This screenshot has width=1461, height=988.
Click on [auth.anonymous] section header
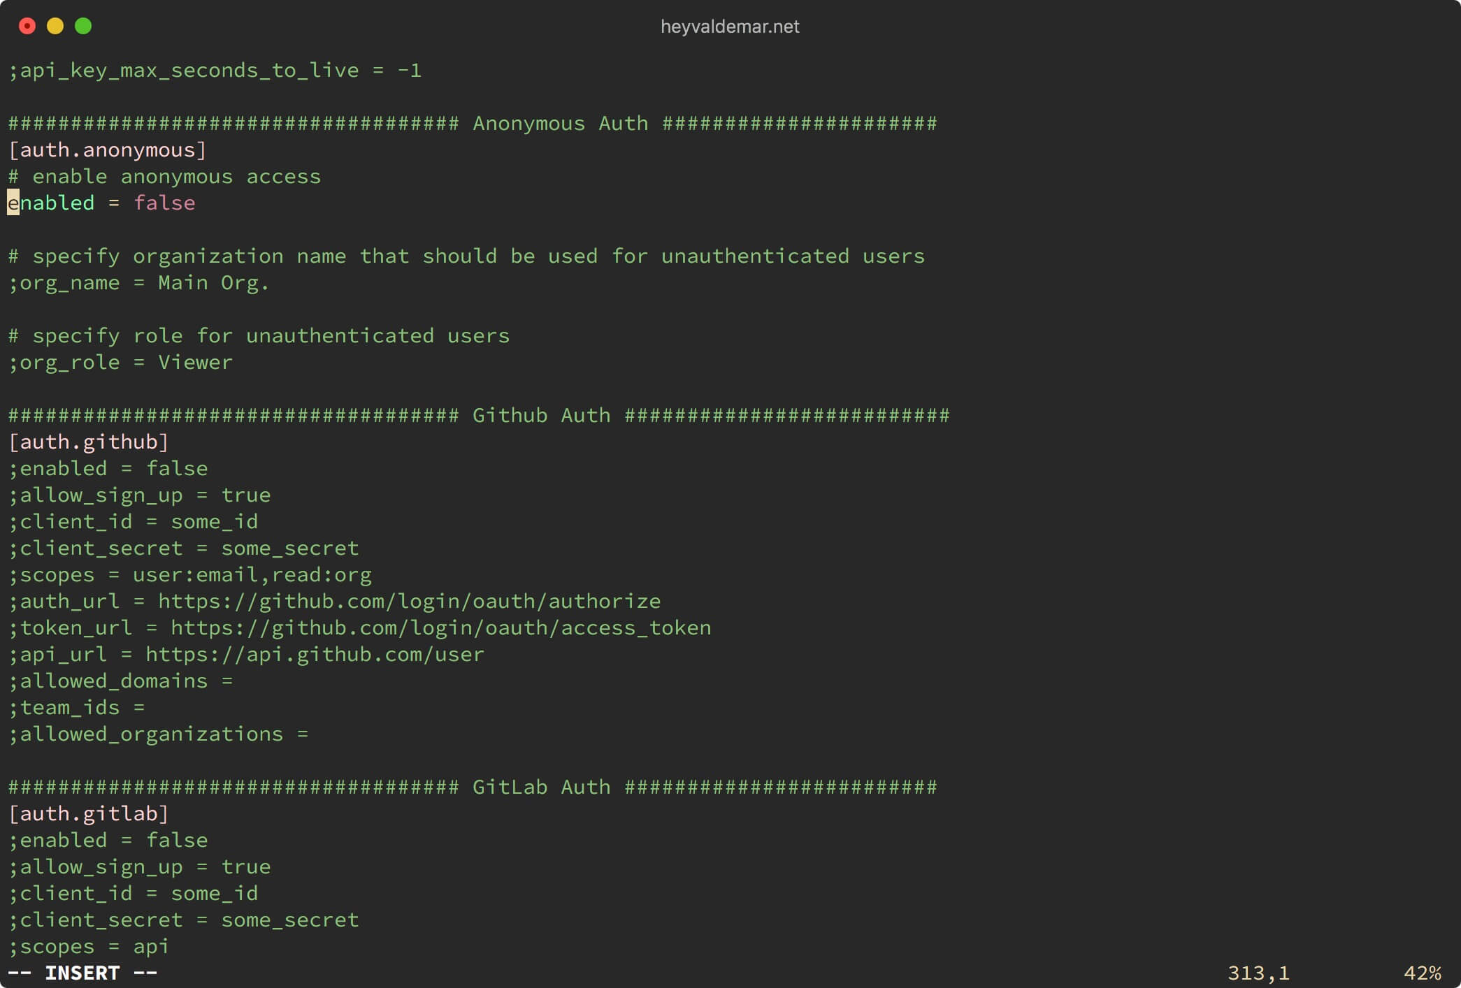point(106,149)
